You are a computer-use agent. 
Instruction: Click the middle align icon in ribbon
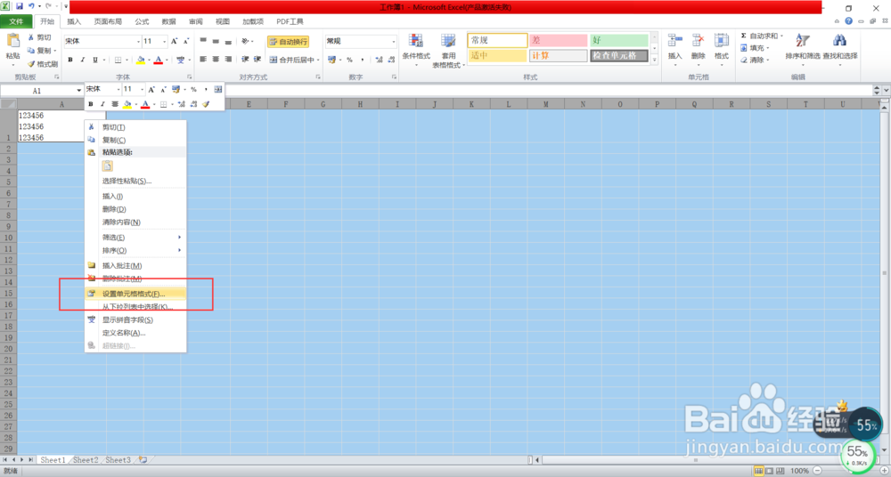click(216, 42)
